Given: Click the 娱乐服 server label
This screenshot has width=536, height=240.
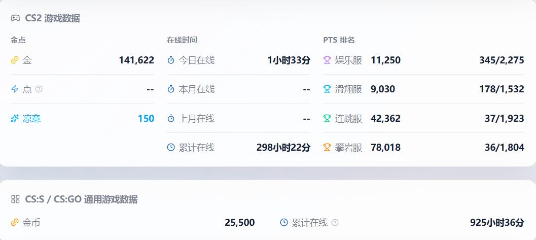Looking at the screenshot, I should click(x=348, y=60).
